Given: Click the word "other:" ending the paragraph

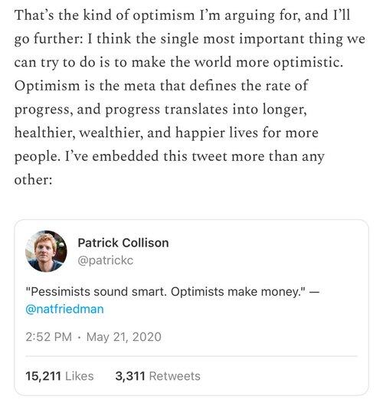Looking at the screenshot, I should (x=33, y=180).
